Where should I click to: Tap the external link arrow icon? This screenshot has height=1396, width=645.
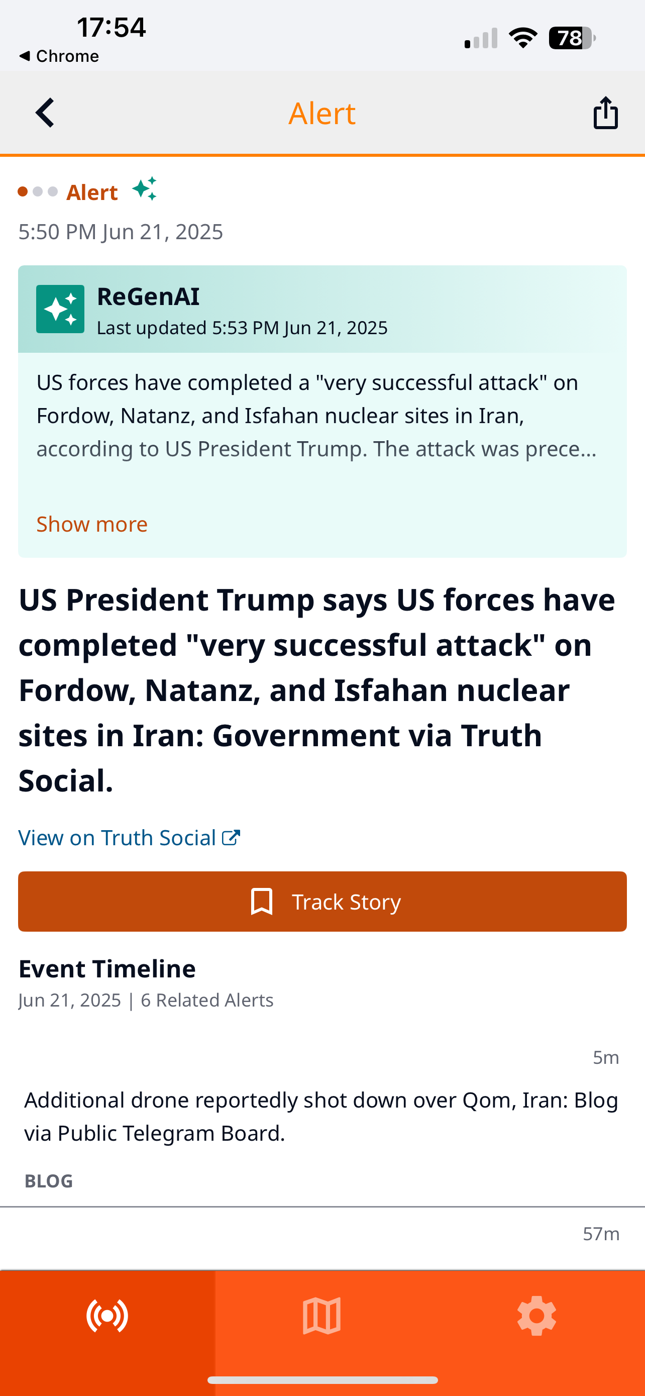pos(231,838)
